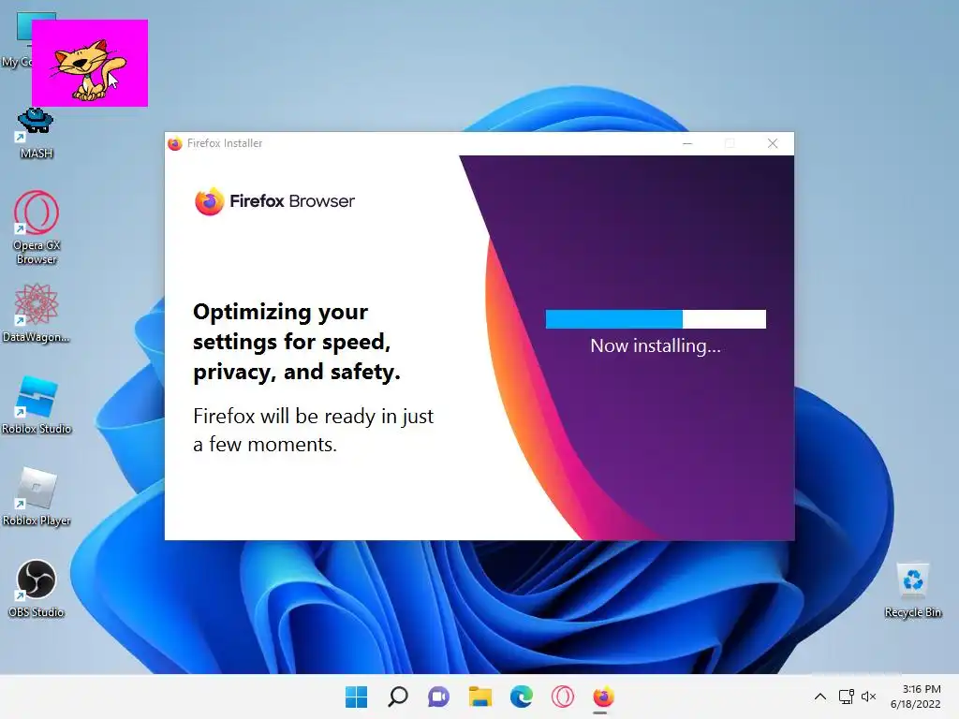Click the muted volume tray icon
This screenshot has height=719, width=959.
click(868, 697)
